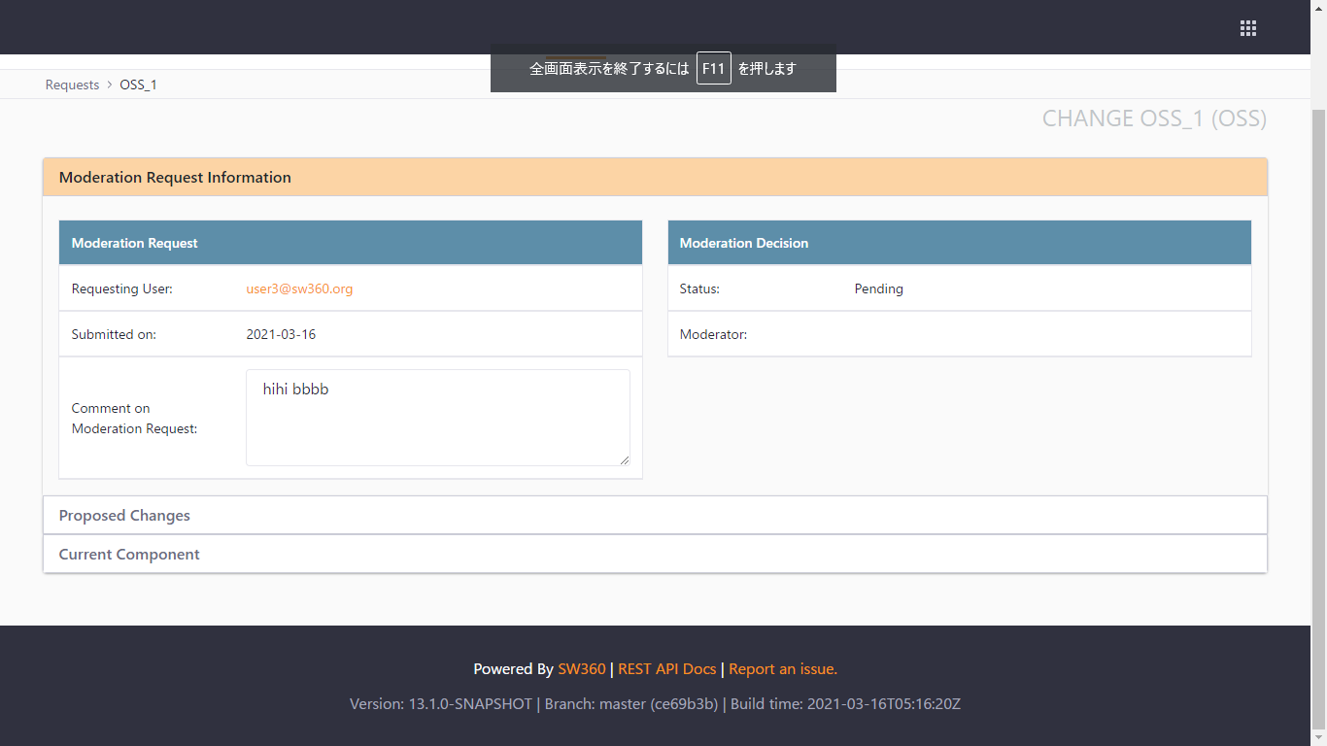This screenshot has width=1327, height=746.
Task: Open the SW360 footer link
Action: pyautogui.click(x=582, y=669)
